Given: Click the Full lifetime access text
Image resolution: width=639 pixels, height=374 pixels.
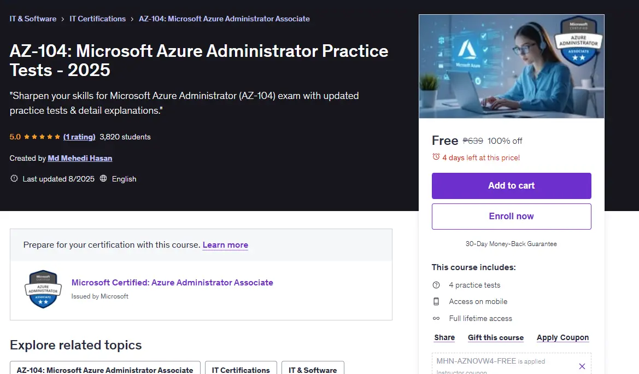Looking at the screenshot, I should pos(480,319).
